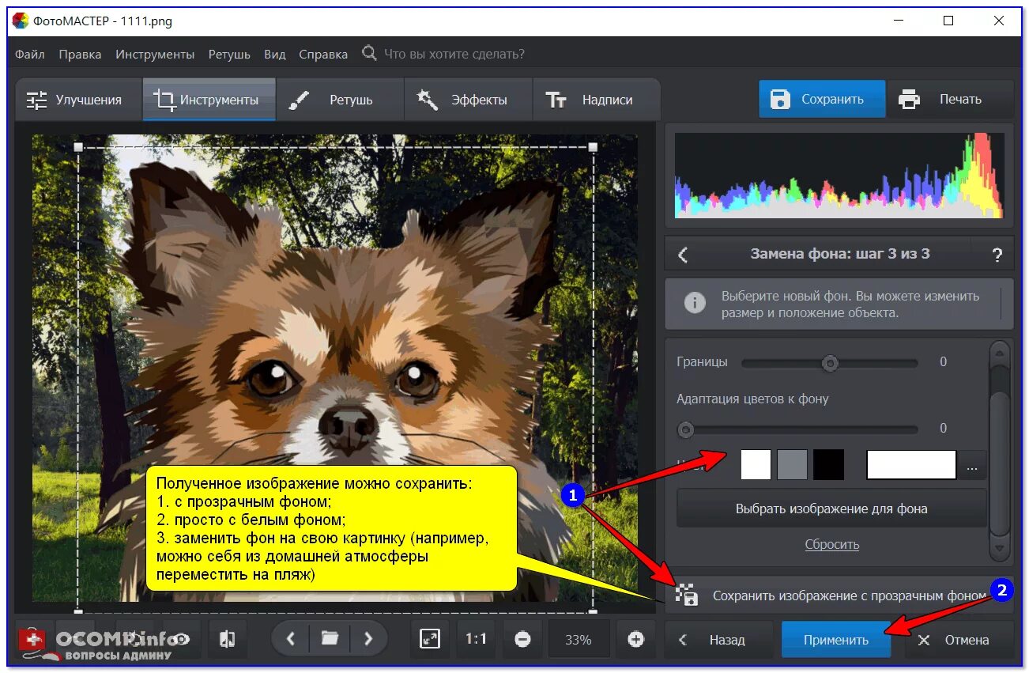This screenshot has width=1029, height=673.
Task: Open the Правка menu
Action: tap(80, 55)
